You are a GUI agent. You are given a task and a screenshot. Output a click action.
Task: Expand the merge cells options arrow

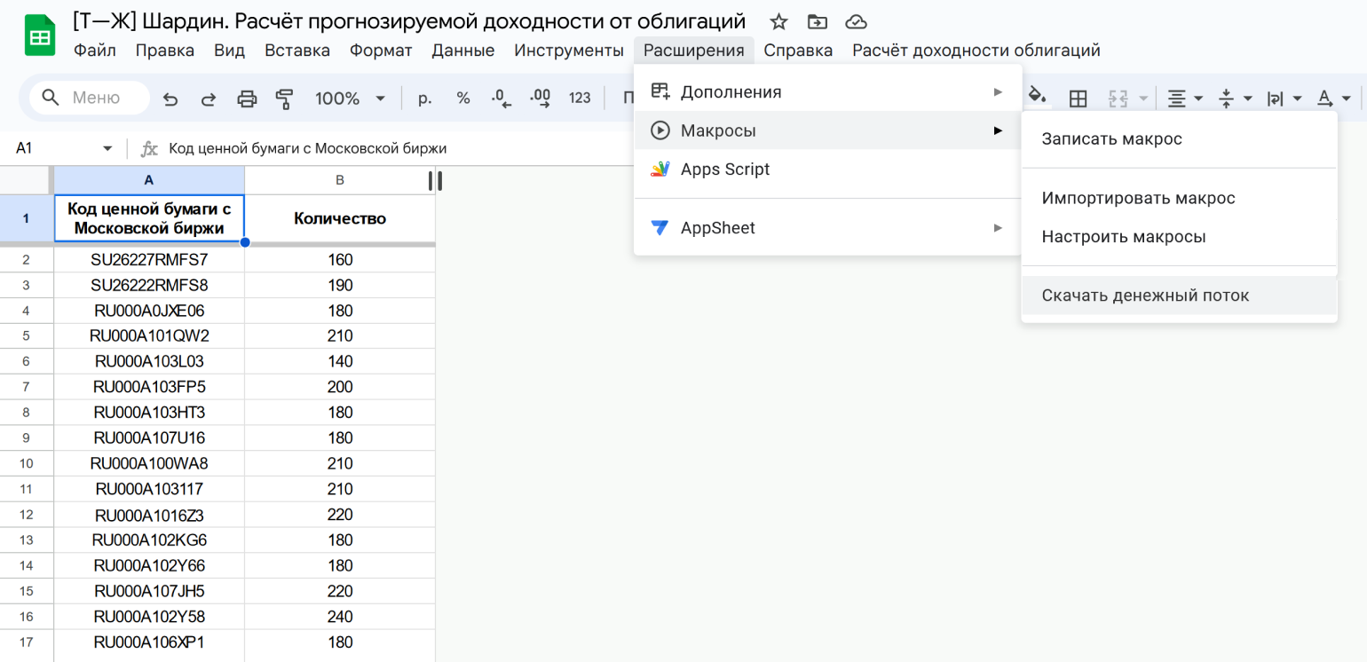[1143, 99]
